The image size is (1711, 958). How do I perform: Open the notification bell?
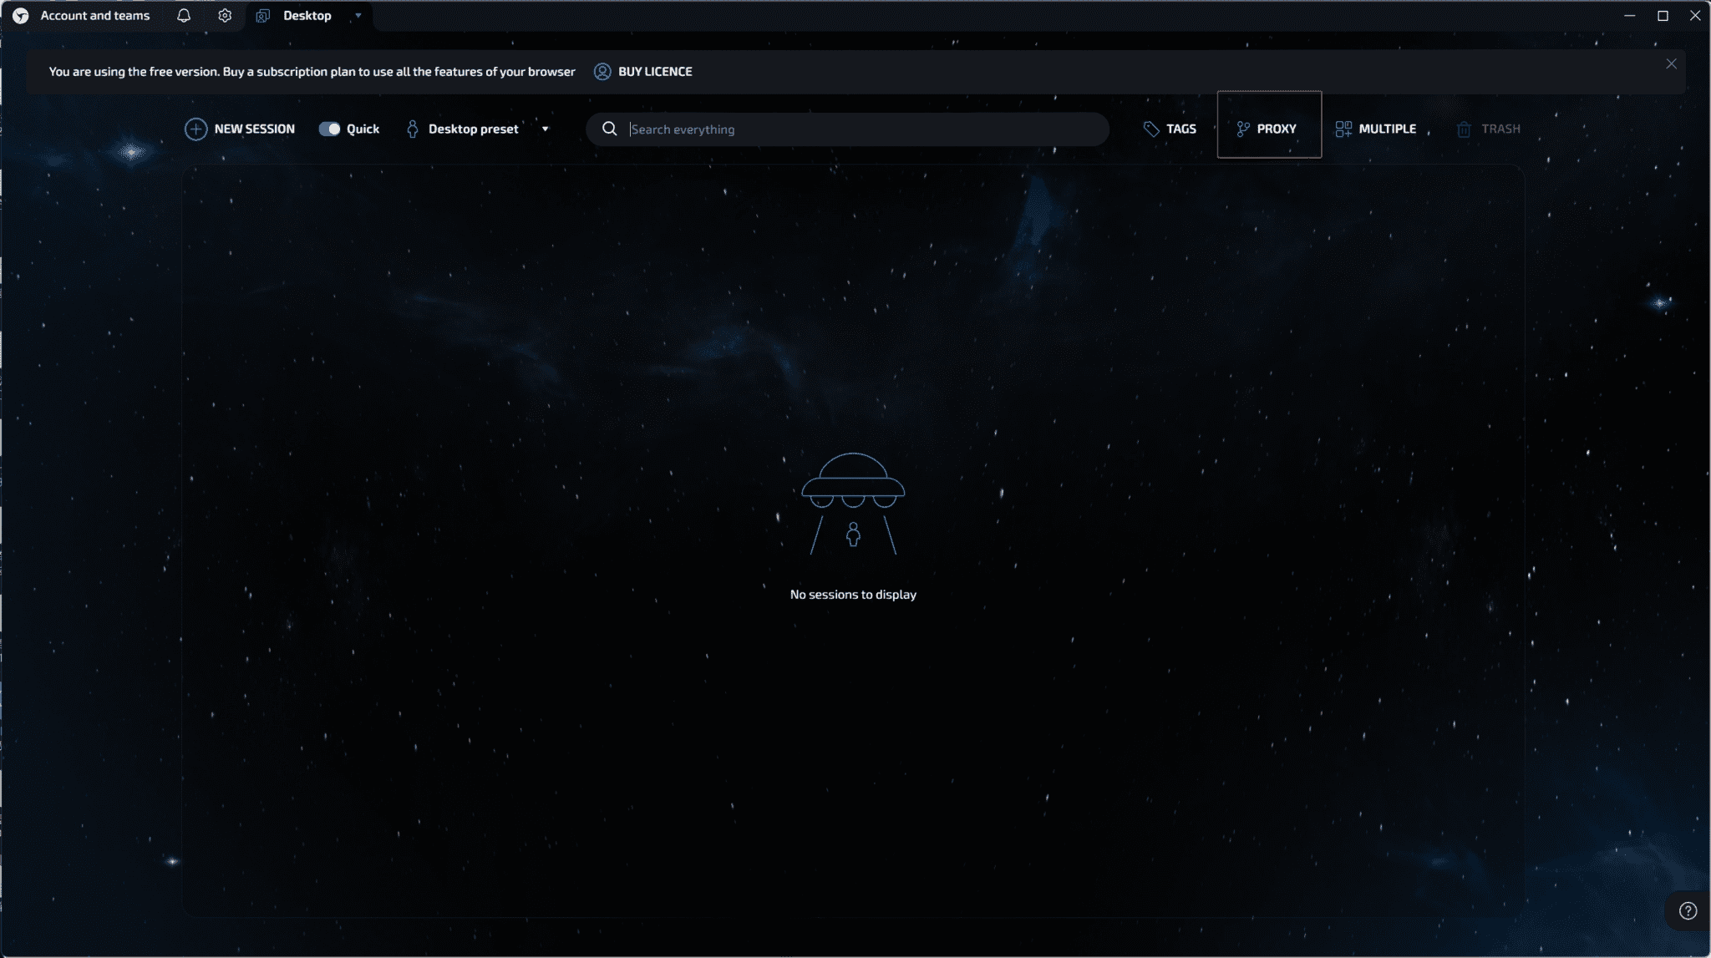tap(184, 15)
